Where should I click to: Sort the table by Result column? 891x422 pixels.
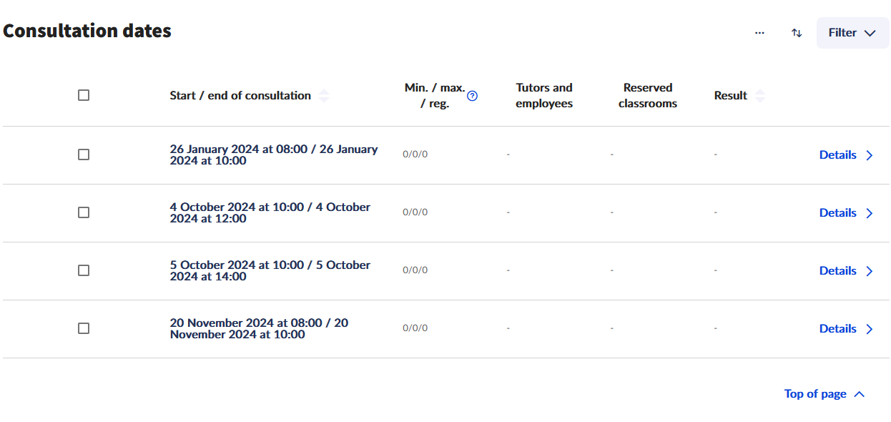pyautogui.click(x=760, y=96)
